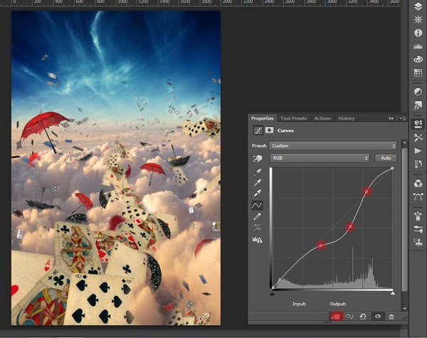Open the Color palette panel icon
Viewport: 427px width, 338px height.
pyautogui.click(x=418, y=59)
